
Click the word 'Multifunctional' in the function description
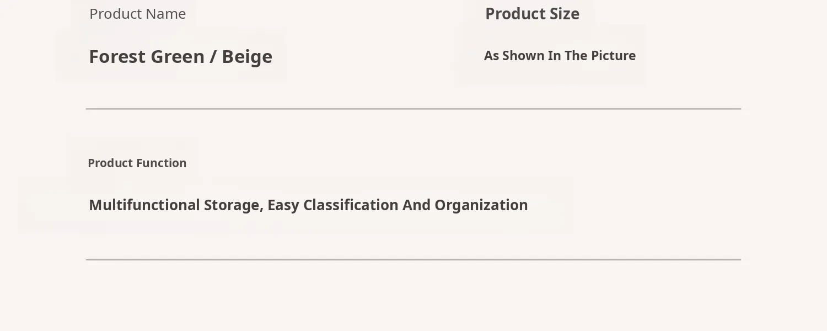(144, 205)
